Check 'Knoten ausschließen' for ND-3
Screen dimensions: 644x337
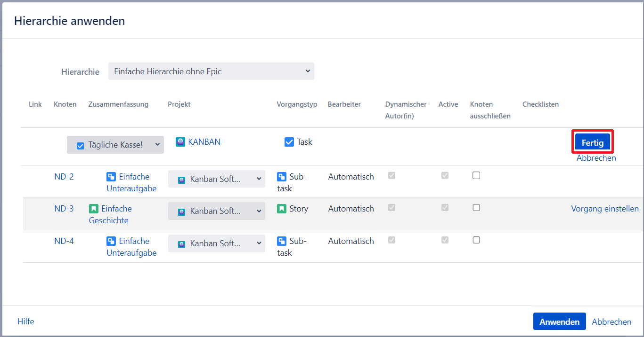476,207
